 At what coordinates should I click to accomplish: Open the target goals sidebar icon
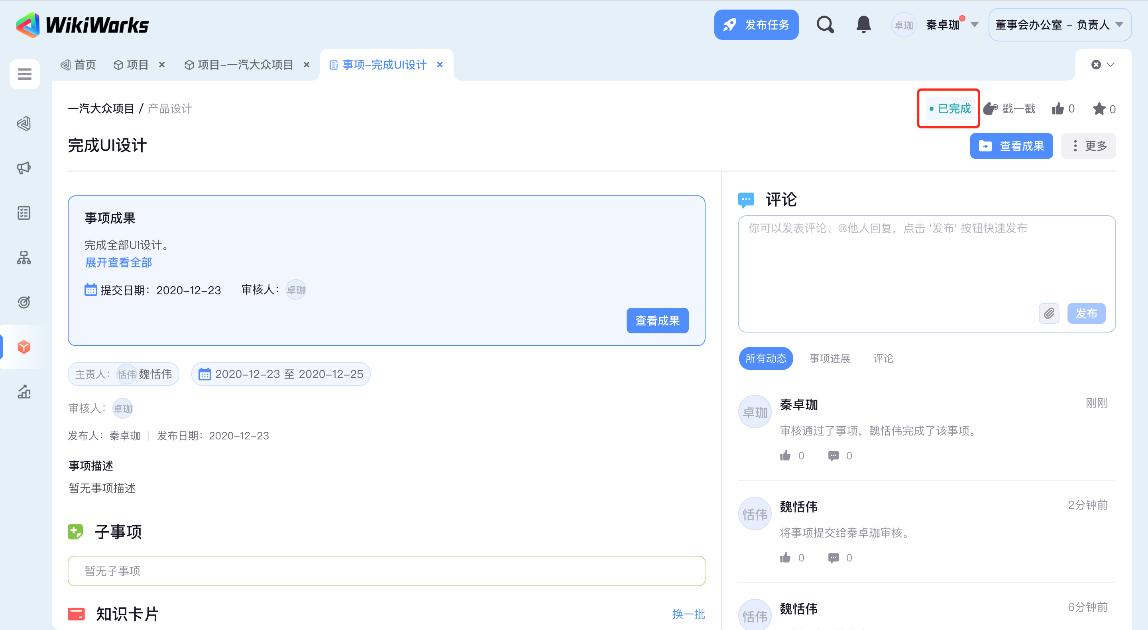tap(24, 302)
